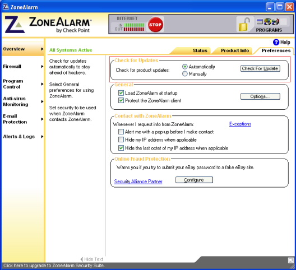Image resolution: width=296 pixels, height=270 pixels.
Task: Click the ZoneAlarm title bar icon
Action: tap(6, 7)
